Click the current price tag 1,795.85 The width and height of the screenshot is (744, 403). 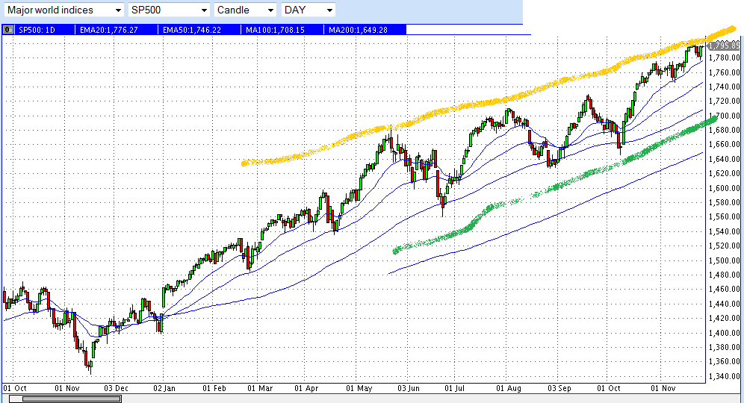(723, 46)
